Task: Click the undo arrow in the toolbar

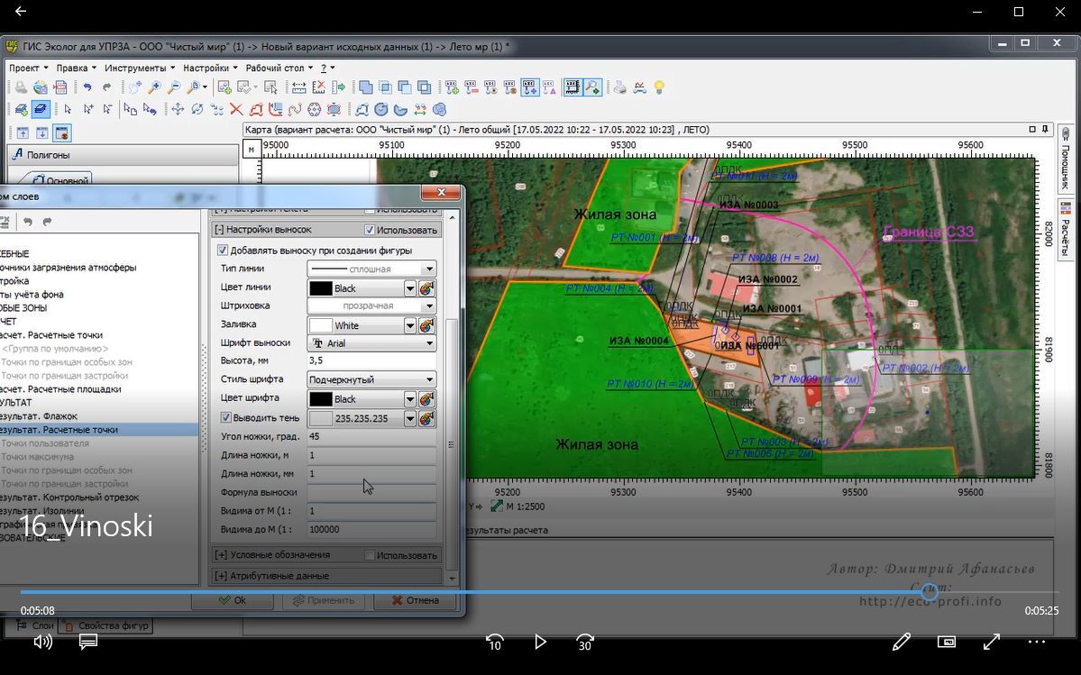Action: [x=87, y=87]
